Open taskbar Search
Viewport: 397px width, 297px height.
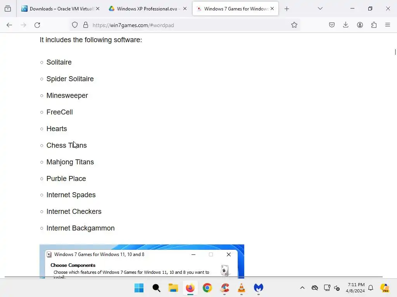[x=156, y=288]
